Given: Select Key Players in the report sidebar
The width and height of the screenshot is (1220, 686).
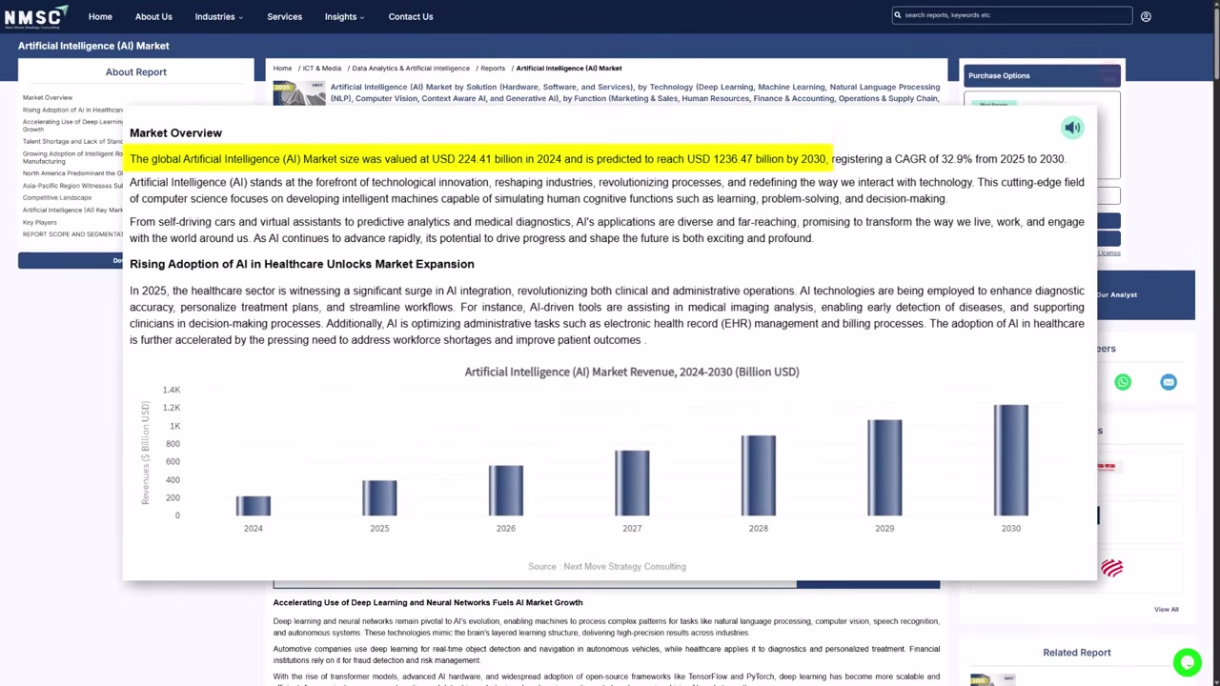Looking at the screenshot, I should pyautogui.click(x=39, y=222).
